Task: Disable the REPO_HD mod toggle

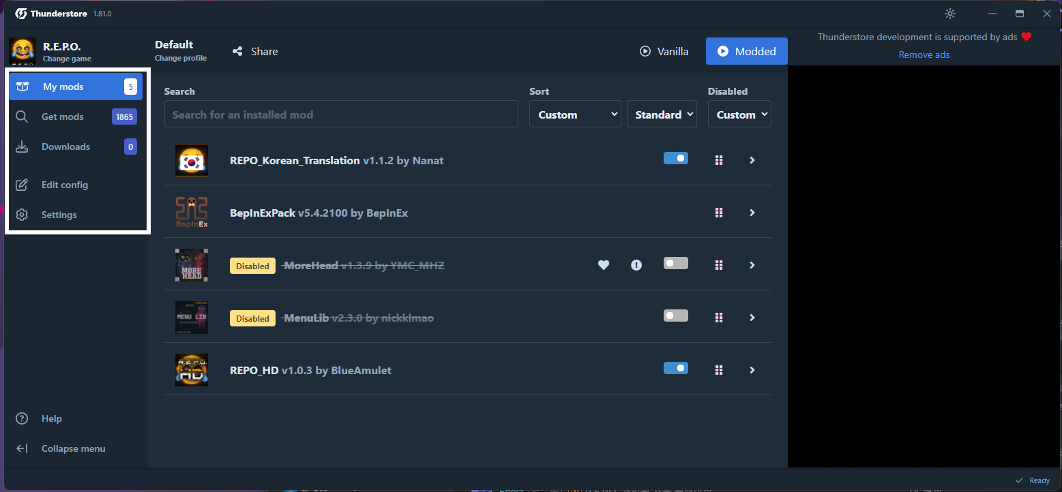Action: pos(676,368)
